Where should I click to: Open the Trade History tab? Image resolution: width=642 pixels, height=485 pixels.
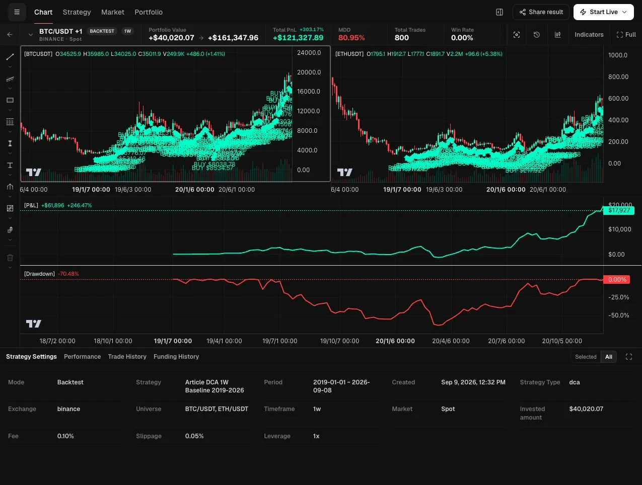click(127, 357)
